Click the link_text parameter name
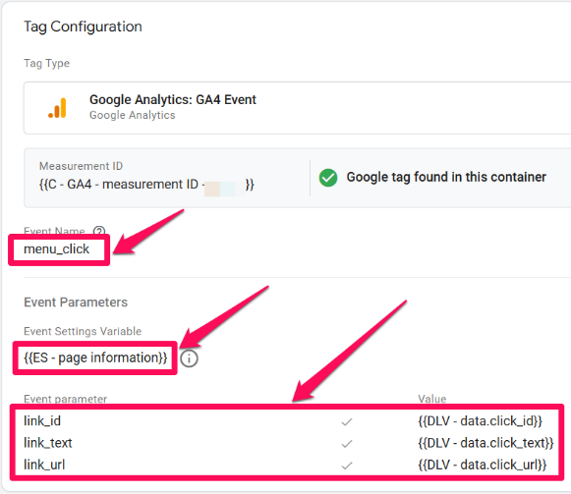Image resolution: width=571 pixels, height=494 pixels. (x=48, y=443)
